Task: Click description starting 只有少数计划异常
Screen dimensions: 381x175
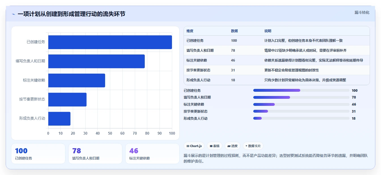Action: [305, 80]
